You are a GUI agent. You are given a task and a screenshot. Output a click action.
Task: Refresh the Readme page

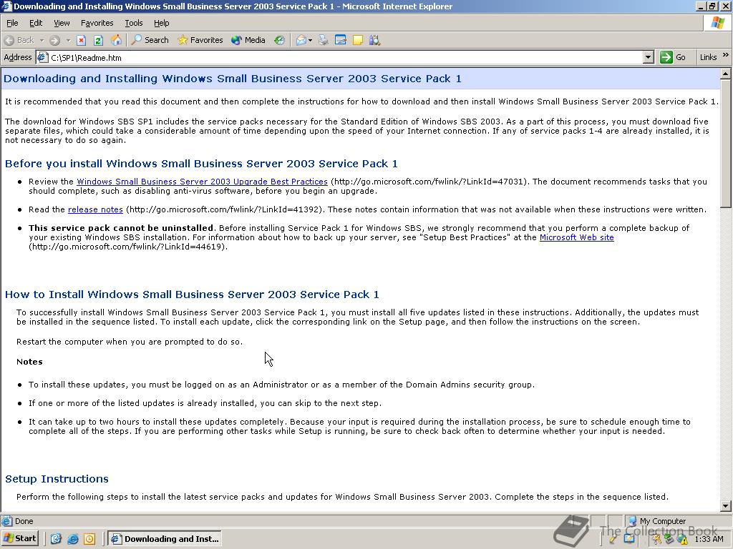point(98,40)
